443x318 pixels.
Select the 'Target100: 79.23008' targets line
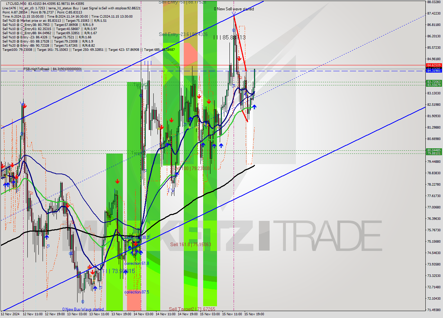pos(89,49)
